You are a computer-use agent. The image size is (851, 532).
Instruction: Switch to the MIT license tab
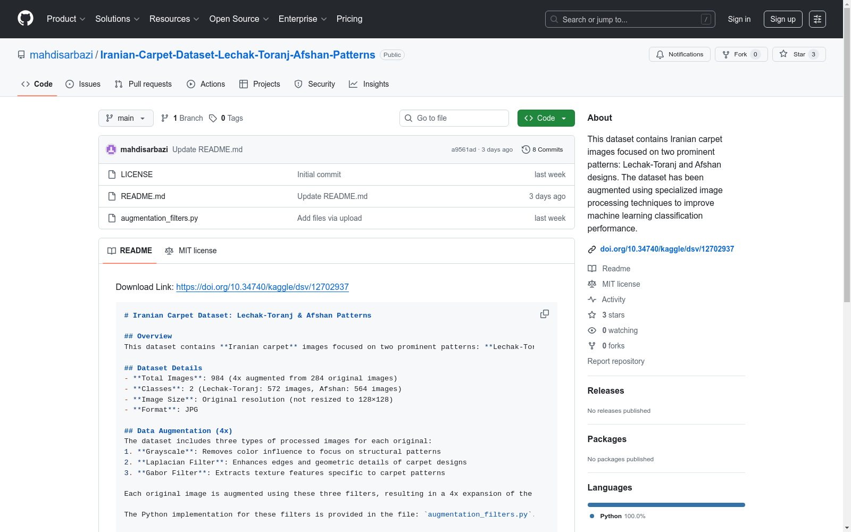191,251
